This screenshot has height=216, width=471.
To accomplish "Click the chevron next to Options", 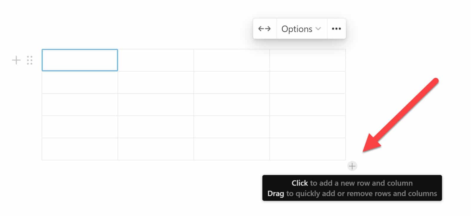I will click(318, 29).
